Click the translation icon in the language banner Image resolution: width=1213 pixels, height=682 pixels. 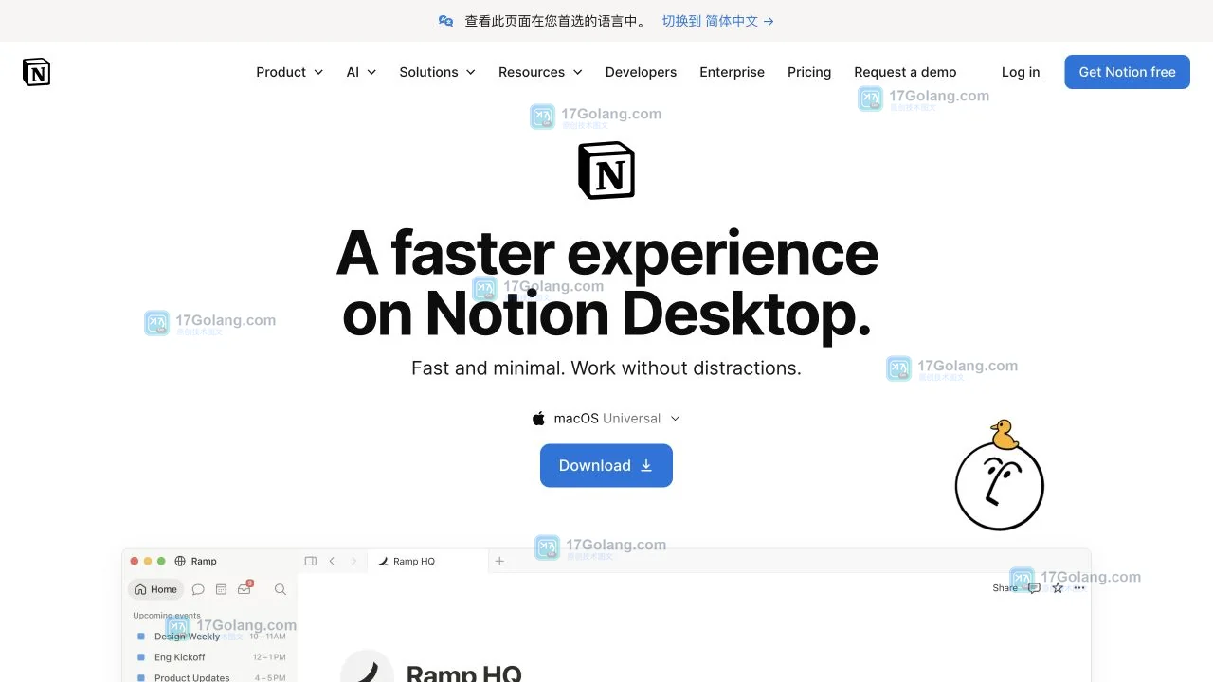pos(445,21)
